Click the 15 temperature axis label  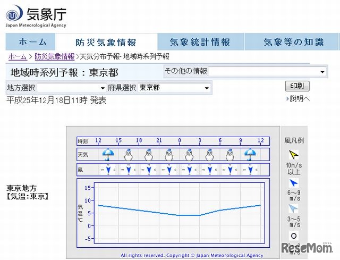click(x=88, y=188)
